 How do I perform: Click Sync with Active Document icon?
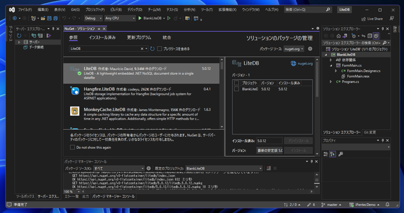tap(364, 36)
